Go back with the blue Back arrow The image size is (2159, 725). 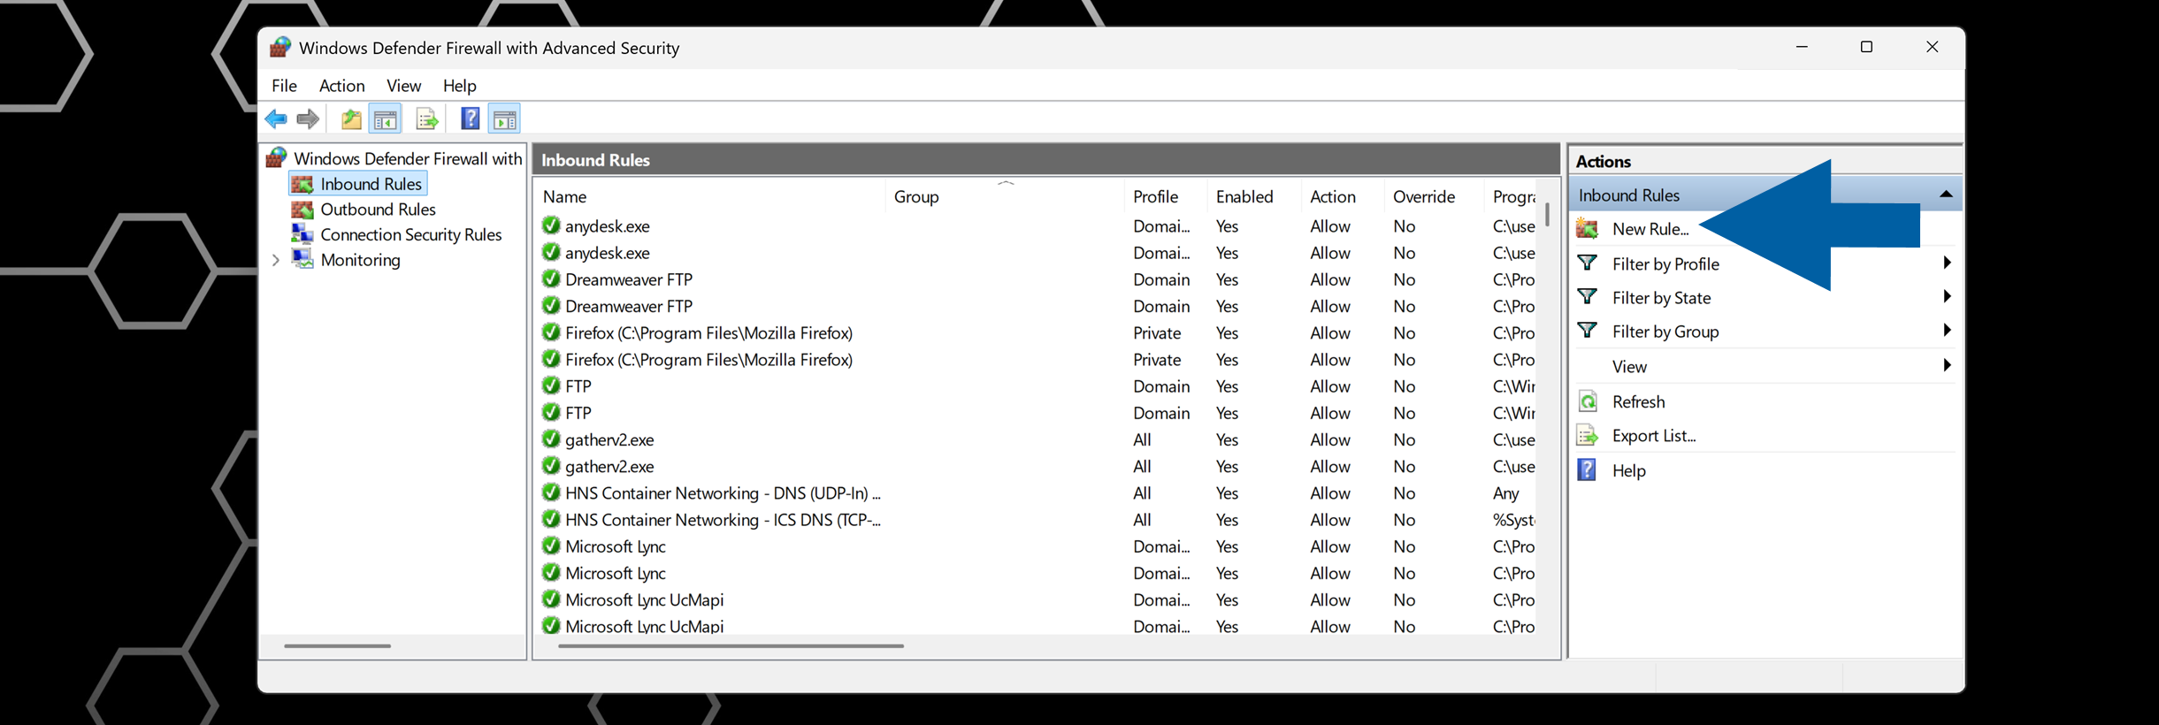(x=276, y=118)
